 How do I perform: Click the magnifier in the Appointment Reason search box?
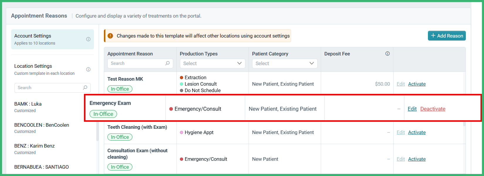(x=167, y=63)
